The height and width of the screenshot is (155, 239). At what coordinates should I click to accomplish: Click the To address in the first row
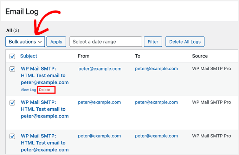coord(156,69)
